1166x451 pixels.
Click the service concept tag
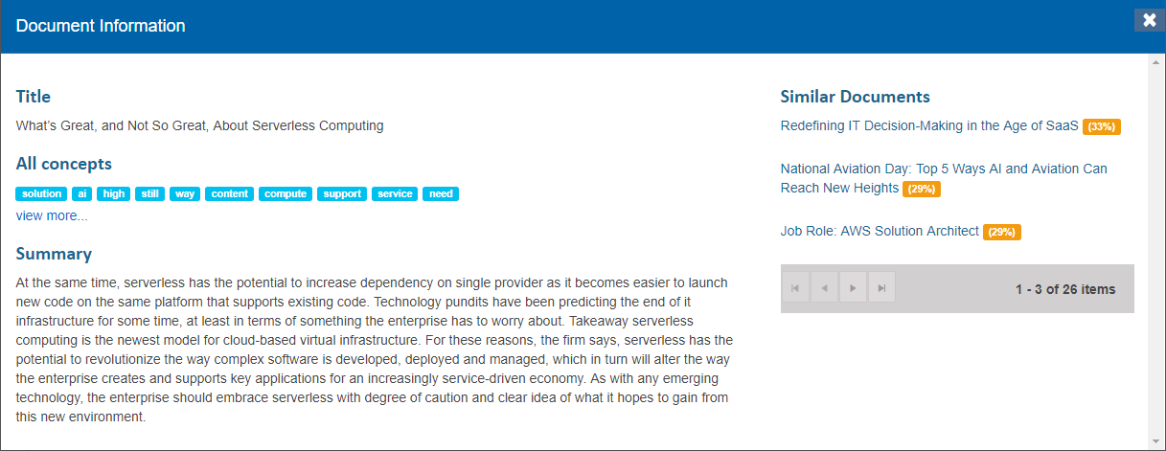click(x=395, y=193)
